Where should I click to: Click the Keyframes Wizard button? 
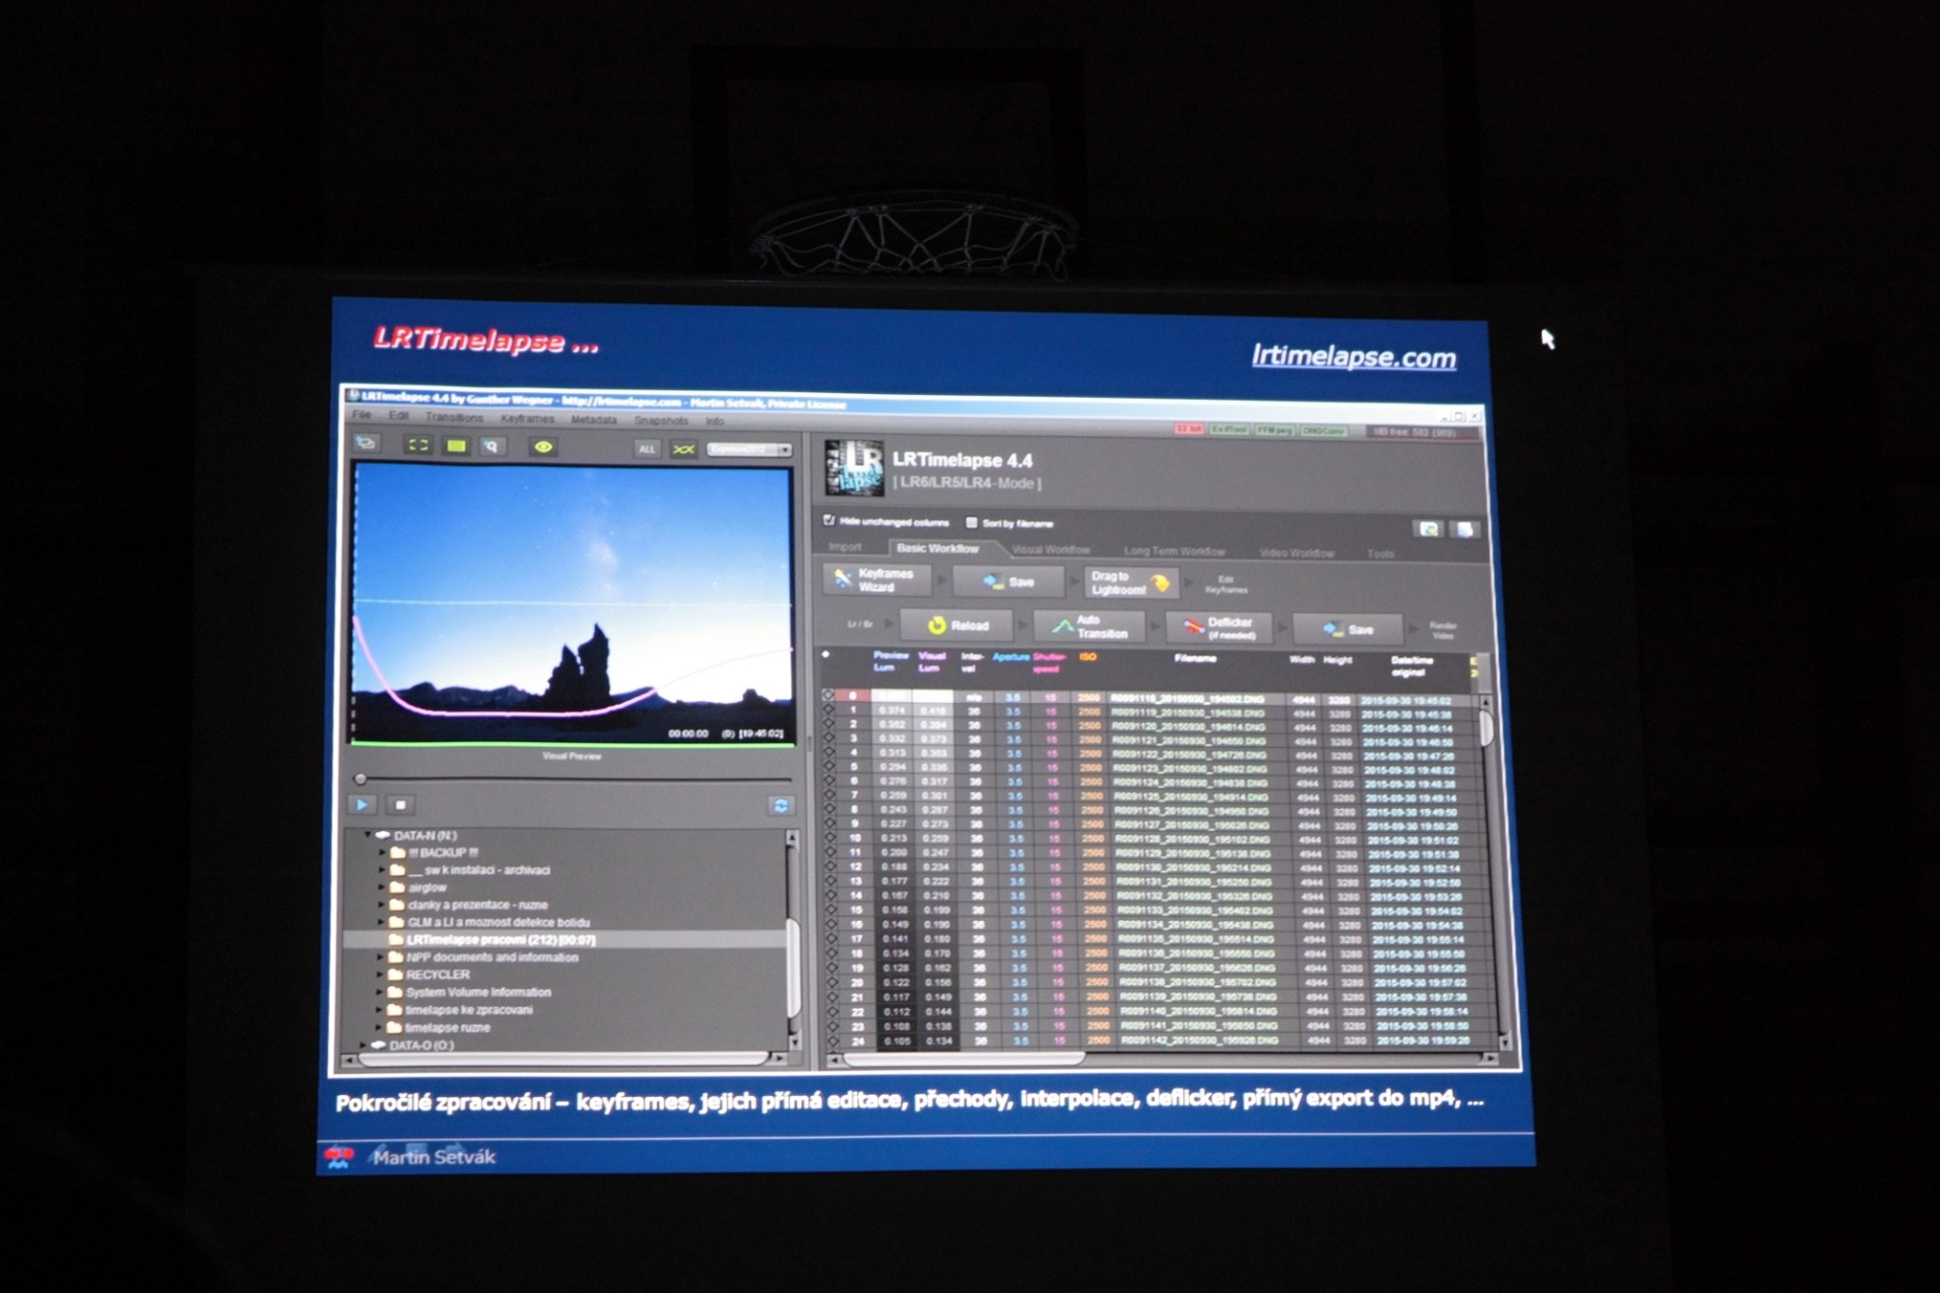point(875,580)
